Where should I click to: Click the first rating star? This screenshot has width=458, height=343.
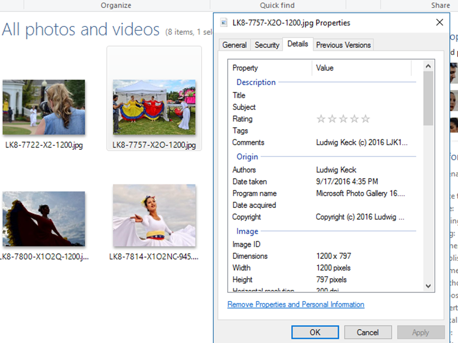pos(321,119)
